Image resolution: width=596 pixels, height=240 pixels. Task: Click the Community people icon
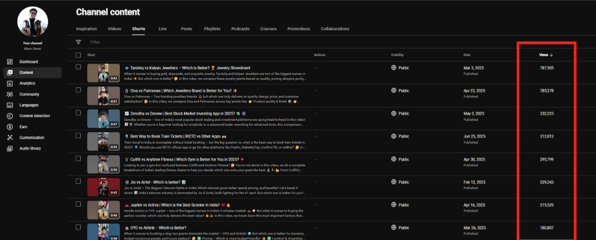[x=10, y=94]
